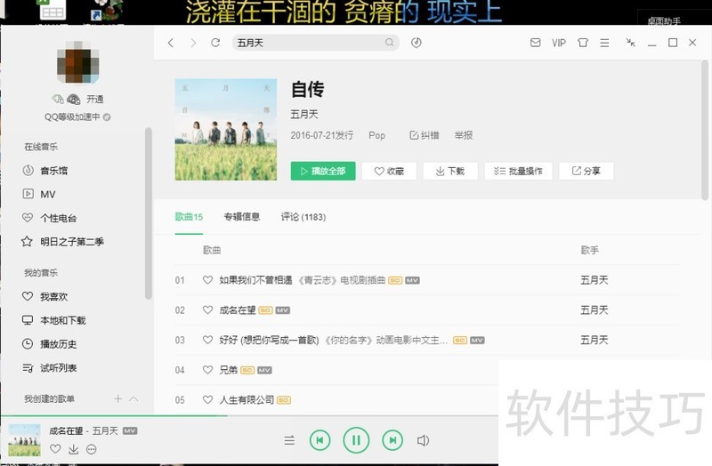The height and width of the screenshot is (466, 712).
Task: Click the 自传 album cover image
Action: click(x=226, y=129)
